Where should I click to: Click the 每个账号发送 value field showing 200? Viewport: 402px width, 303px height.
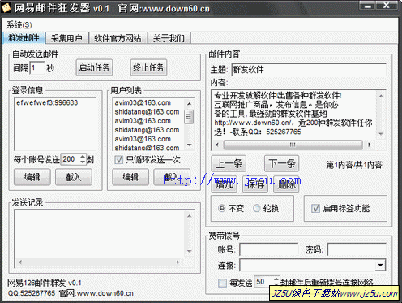[71, 159]
